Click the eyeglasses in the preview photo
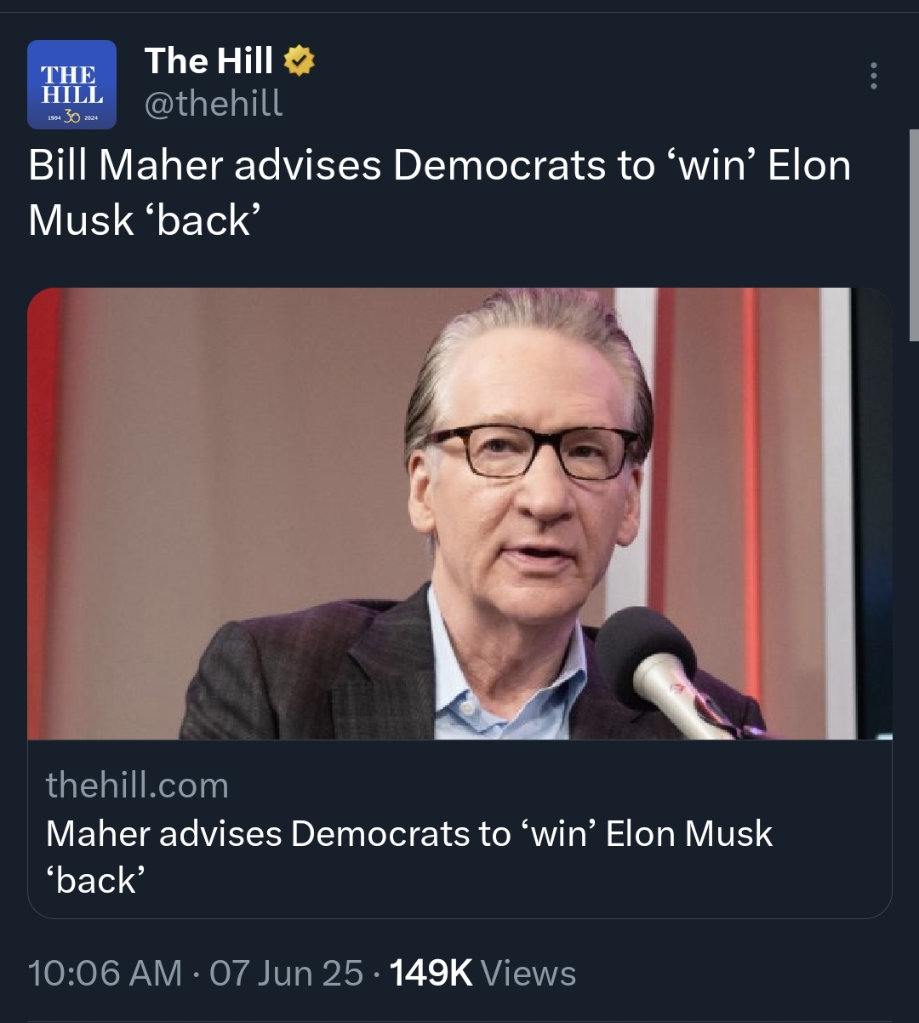 [x=532, y=449]
